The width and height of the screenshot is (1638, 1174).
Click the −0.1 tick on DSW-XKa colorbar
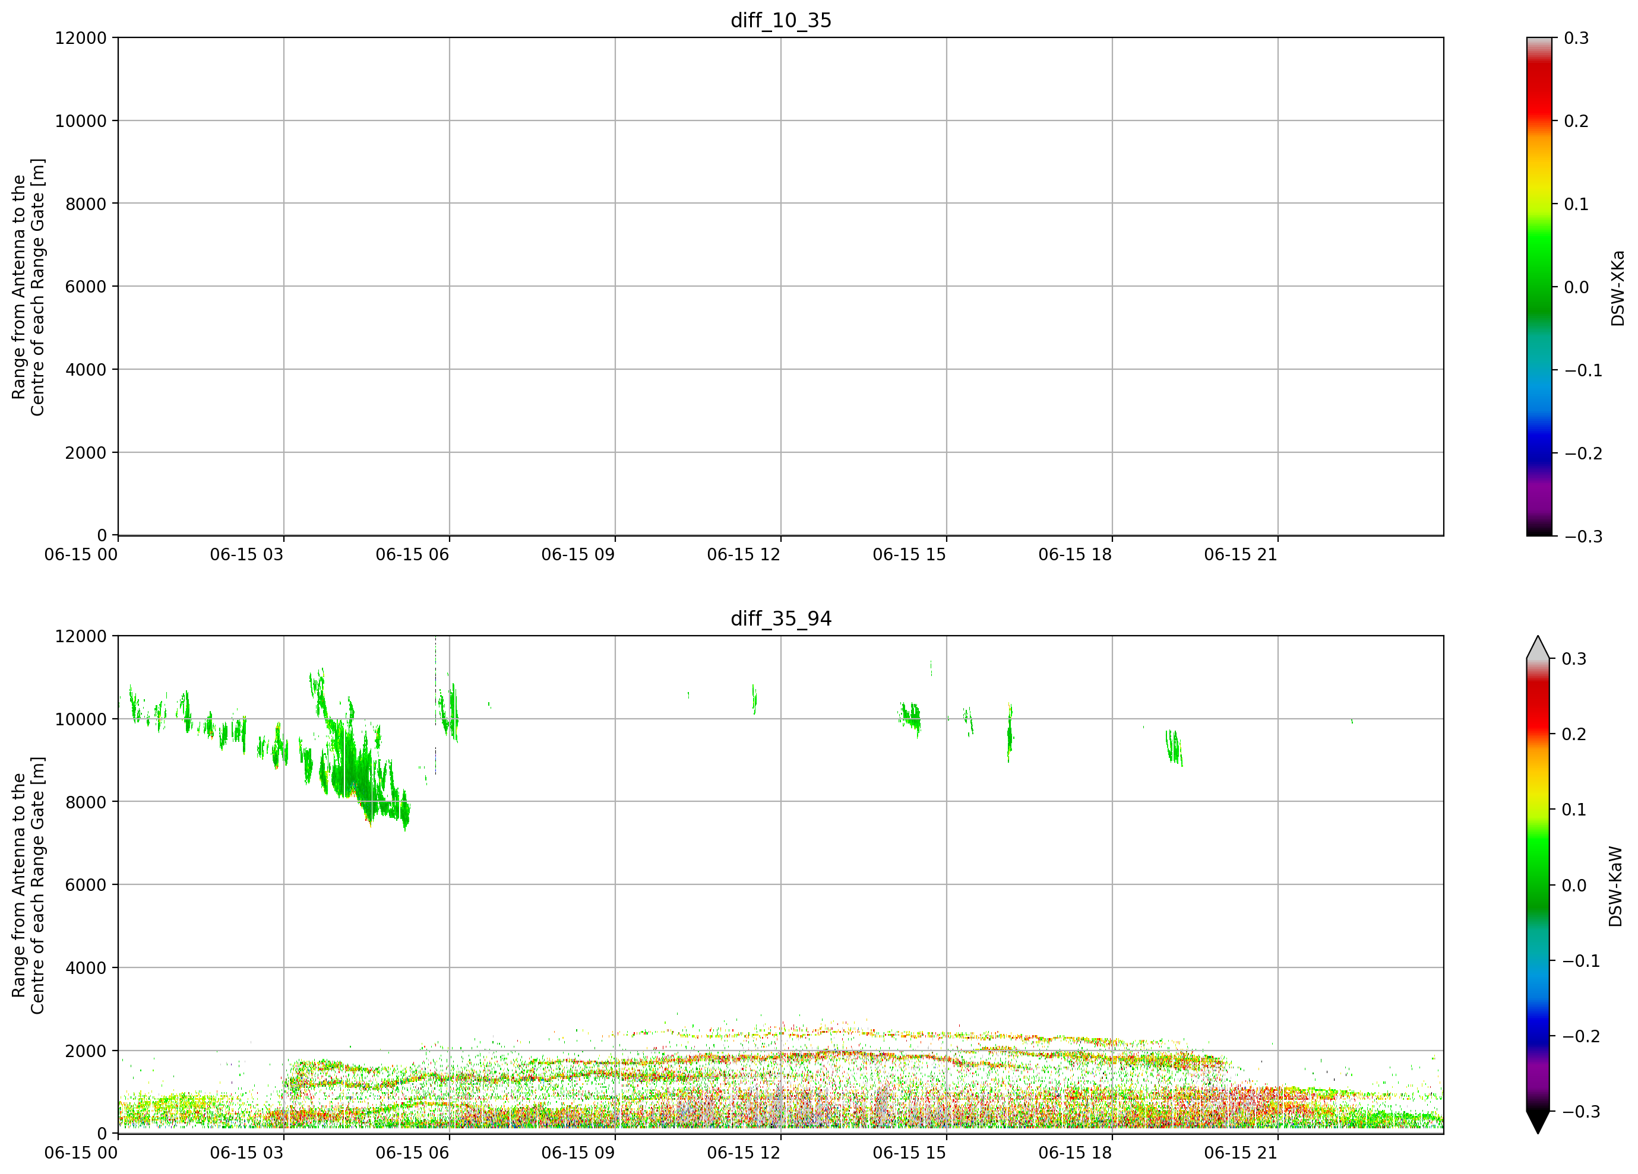[1583, 370]
